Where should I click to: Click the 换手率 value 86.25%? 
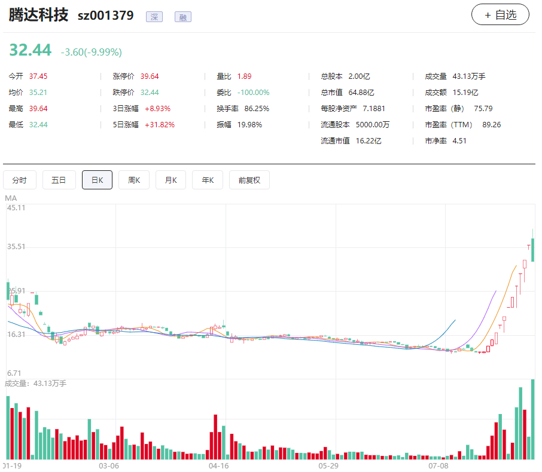[x=257, y=108]
